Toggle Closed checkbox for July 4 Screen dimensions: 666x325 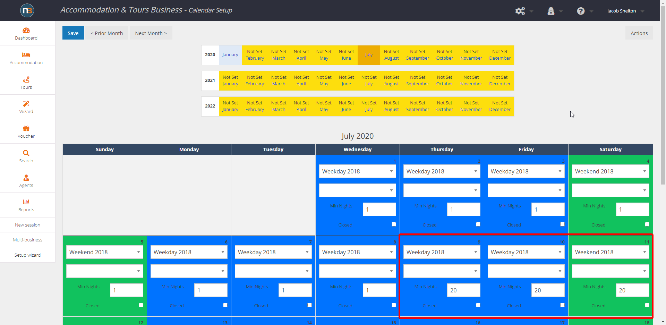click(x=647, y=224)
